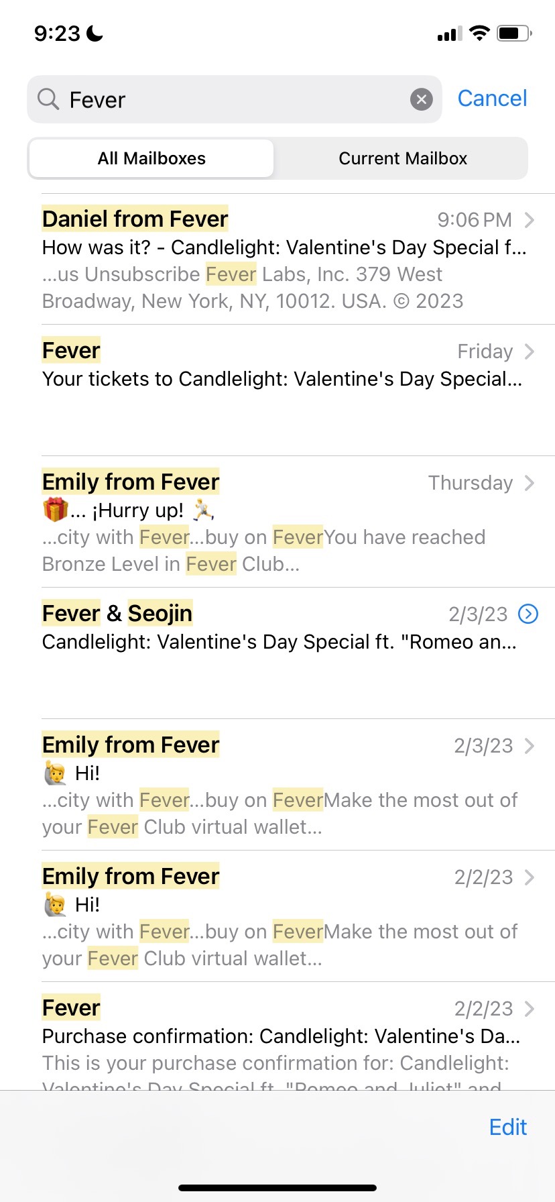Clear the Fever search text
555x1202 pixels.
point(421,100)
